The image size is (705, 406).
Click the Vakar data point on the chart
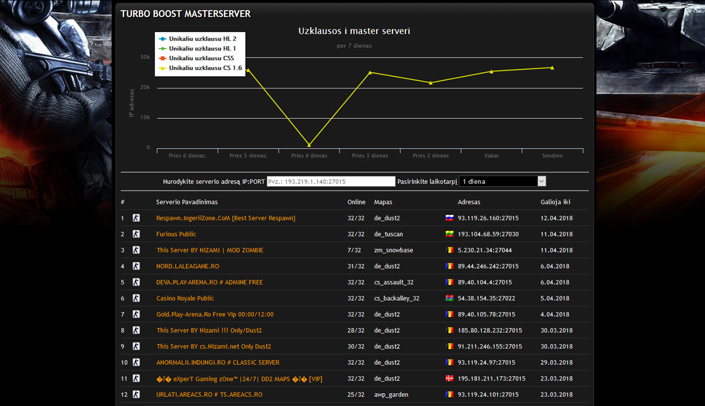click(x=492, y=72)
